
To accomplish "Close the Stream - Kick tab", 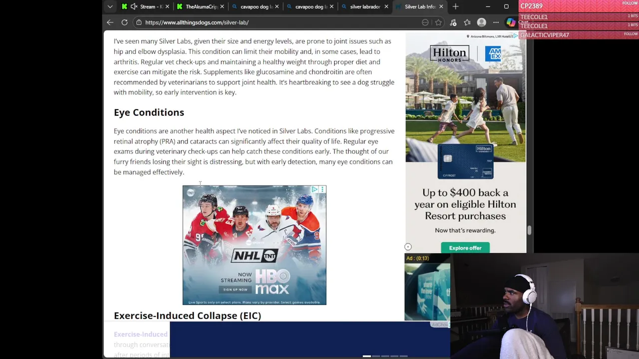I will pos(167,6).
